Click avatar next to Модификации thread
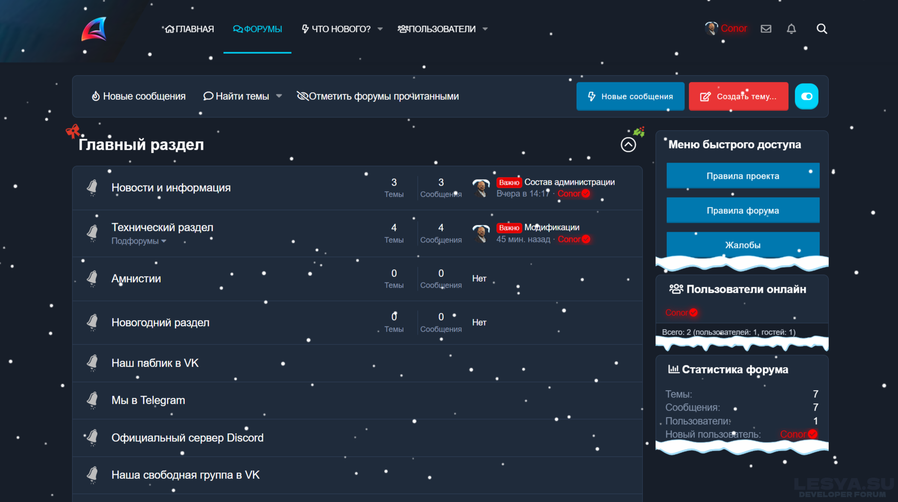The image size is (898, 502). click(x=481, y=233)
